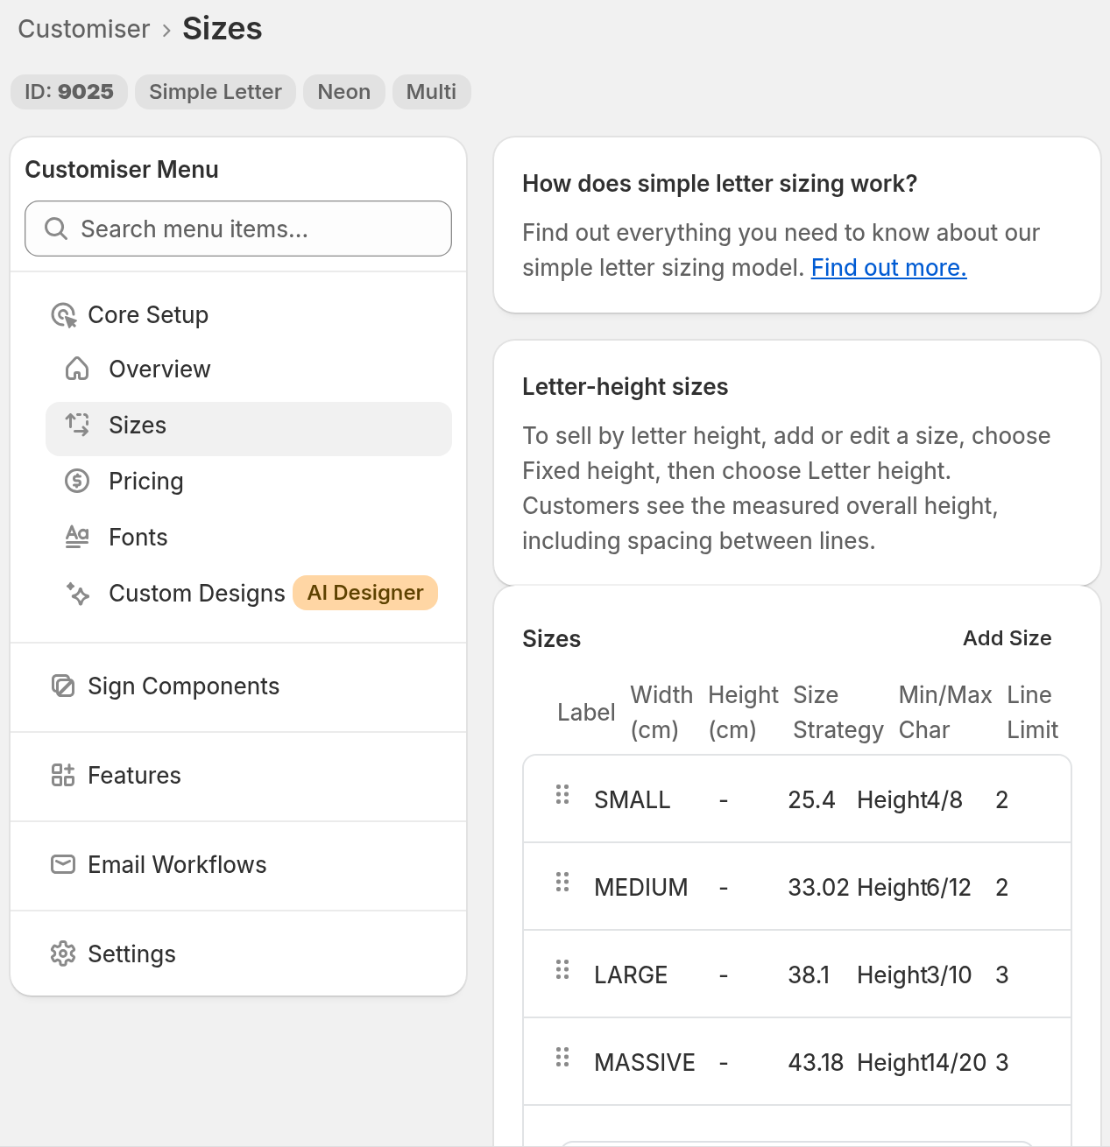Focus the Search menu items field
The width and height of the screenshot is (1110, 1147).
click(238, 229)
